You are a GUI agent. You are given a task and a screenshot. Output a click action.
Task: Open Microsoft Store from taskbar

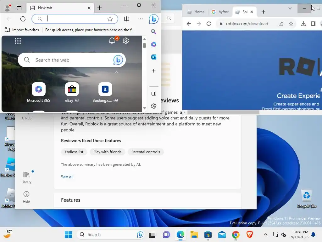pyautogui.click(x=208, y=234)
